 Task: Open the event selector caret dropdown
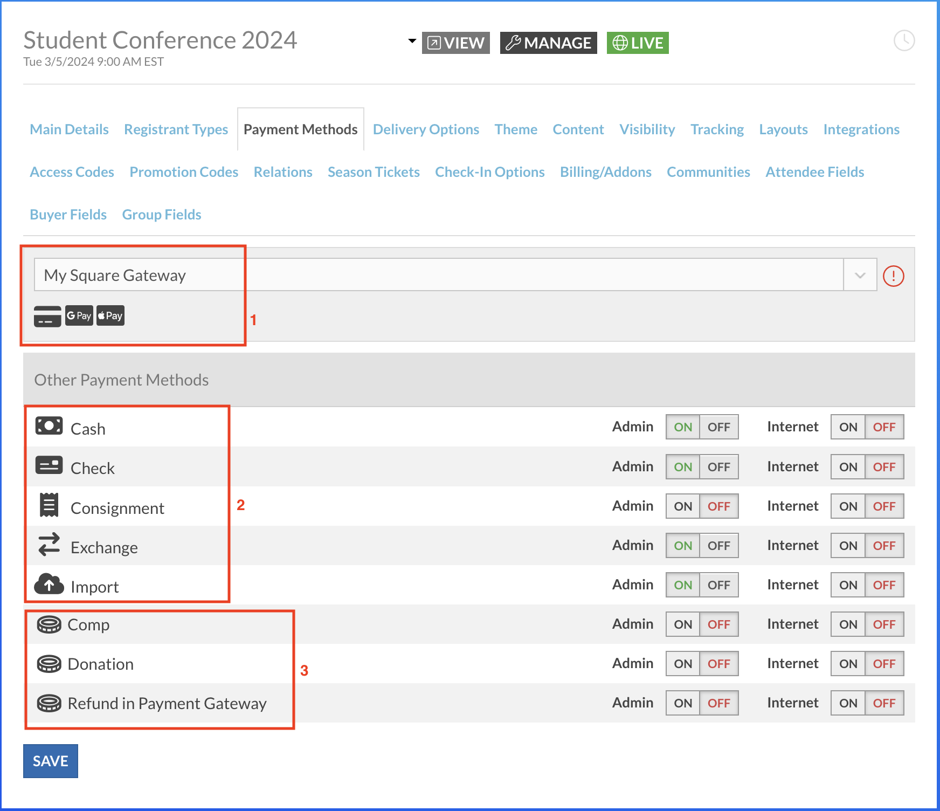coord(412,41)
